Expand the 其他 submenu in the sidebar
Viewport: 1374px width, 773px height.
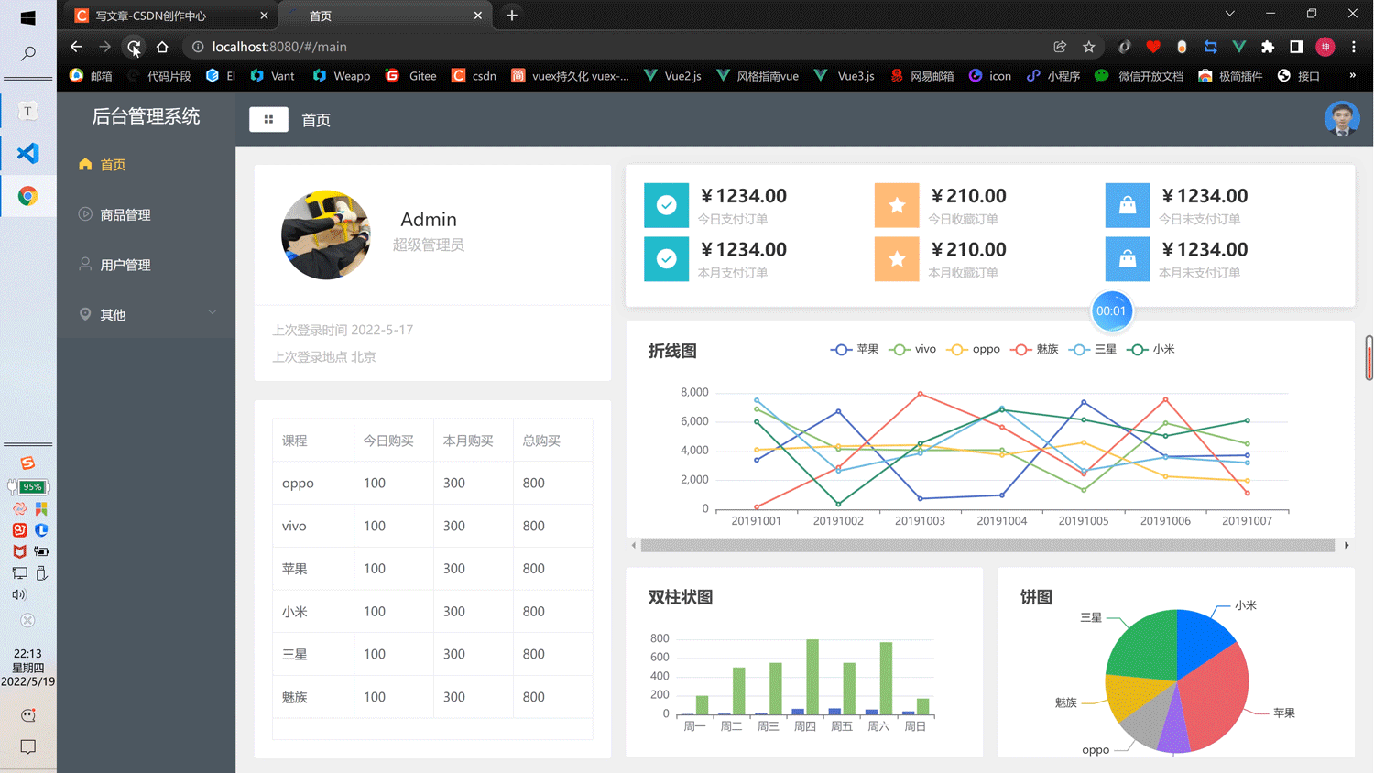click(x=146, y=314)
